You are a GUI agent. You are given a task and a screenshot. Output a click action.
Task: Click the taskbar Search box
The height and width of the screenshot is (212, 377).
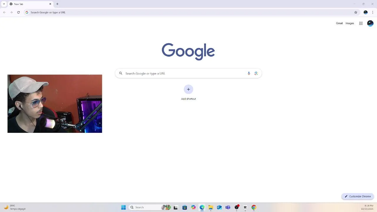[150, 207]
